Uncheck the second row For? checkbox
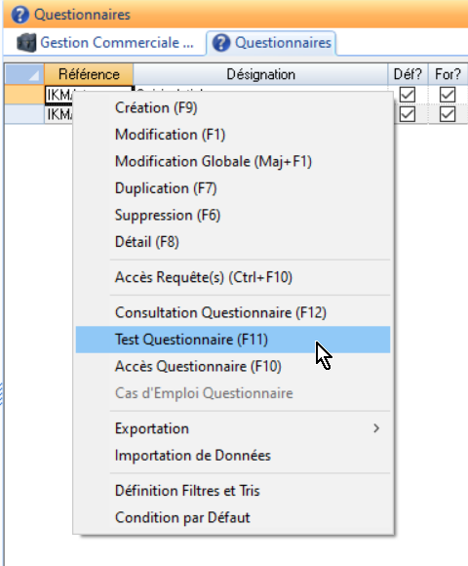 (x=448, y=114)
